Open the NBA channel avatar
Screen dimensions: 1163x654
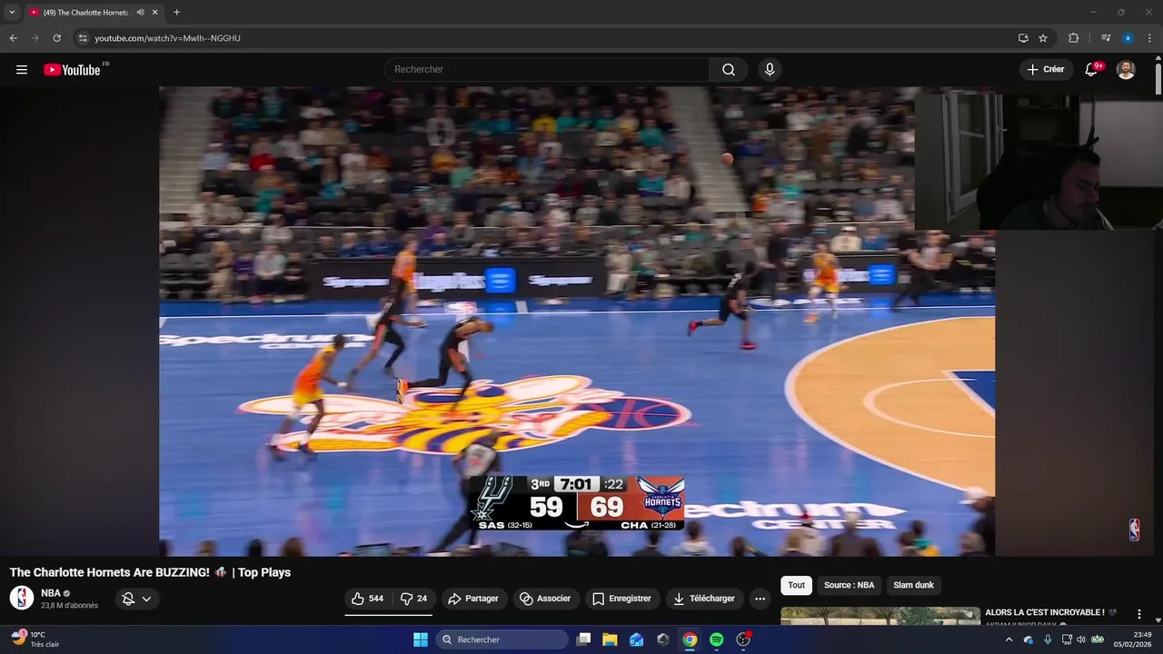(22, 598)
